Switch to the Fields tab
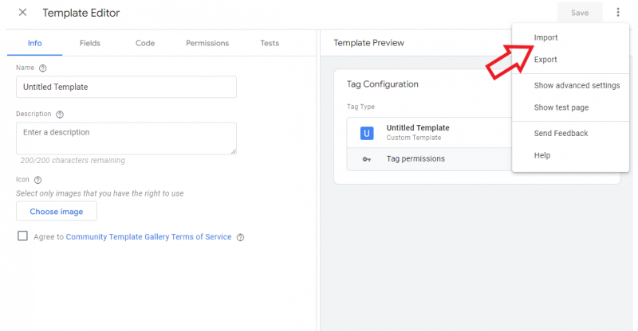The width and height of the screenshot is (638, 331). tap(90, 43)
